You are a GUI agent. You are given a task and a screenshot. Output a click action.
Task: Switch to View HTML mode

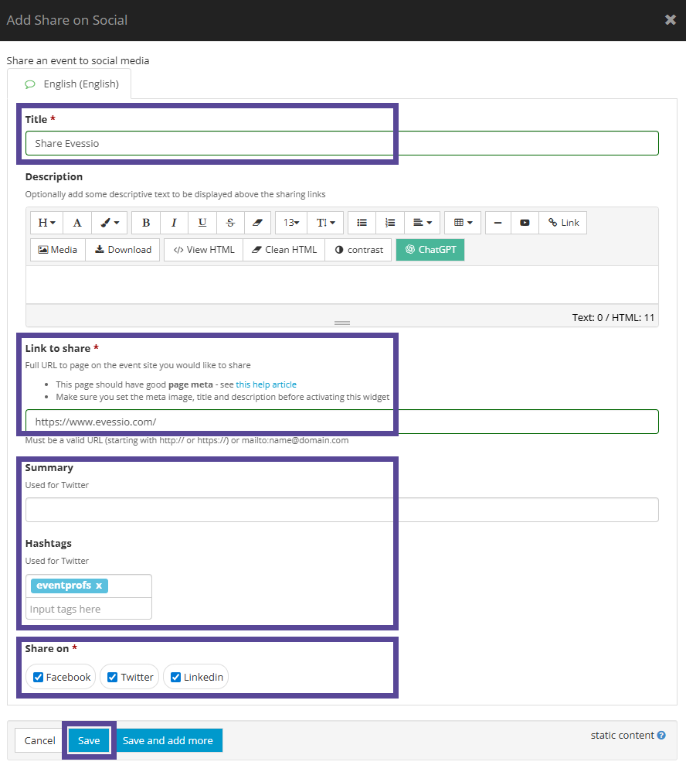coord(204,250)
